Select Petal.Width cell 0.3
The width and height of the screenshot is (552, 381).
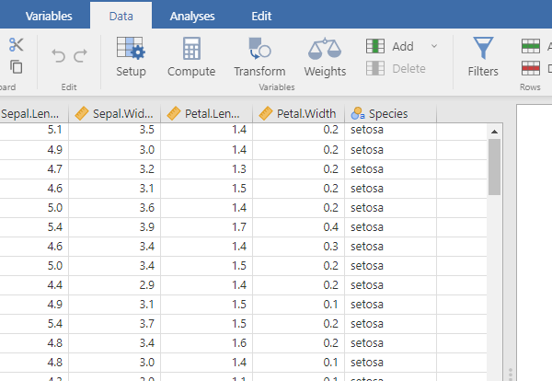[298, 247]
